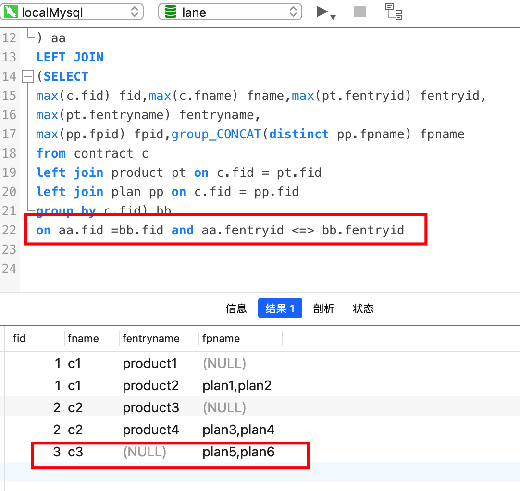Click the fname column header
The height and width of the screenshot is (491, 520).
[x=83, y=339]
